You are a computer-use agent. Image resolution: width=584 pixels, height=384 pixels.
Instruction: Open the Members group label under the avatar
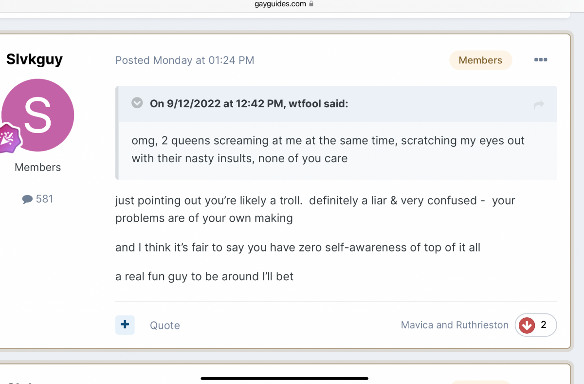pos(38,167)
